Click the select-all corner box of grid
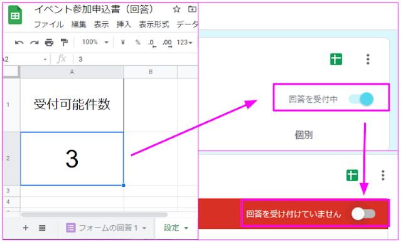 (11, 72)
